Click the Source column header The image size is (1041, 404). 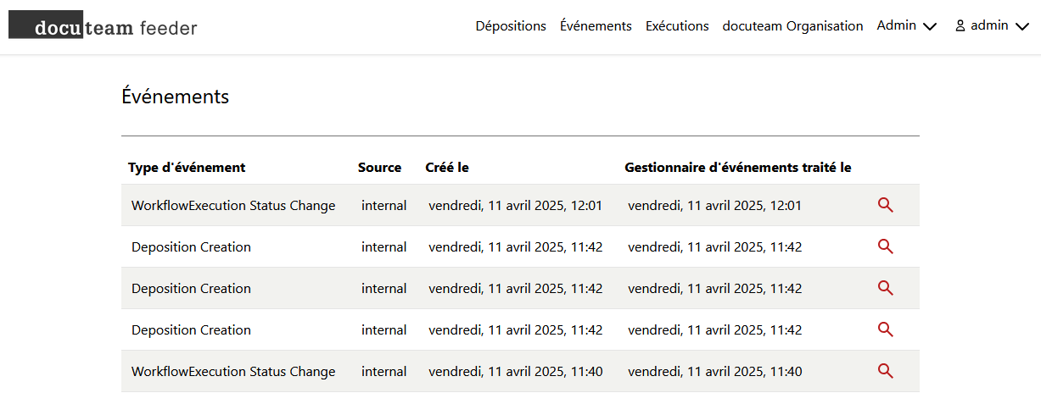tap(379, 168)
